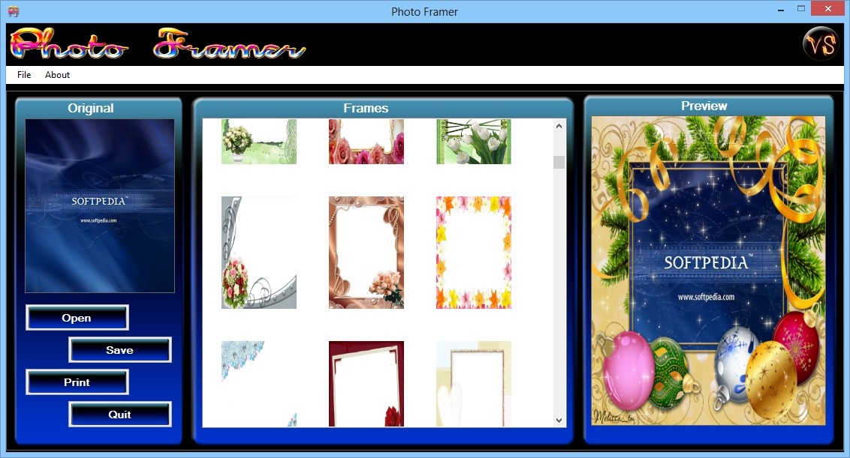
Task: Click the Frames list scroll down arrow
Action: [559, 420]
